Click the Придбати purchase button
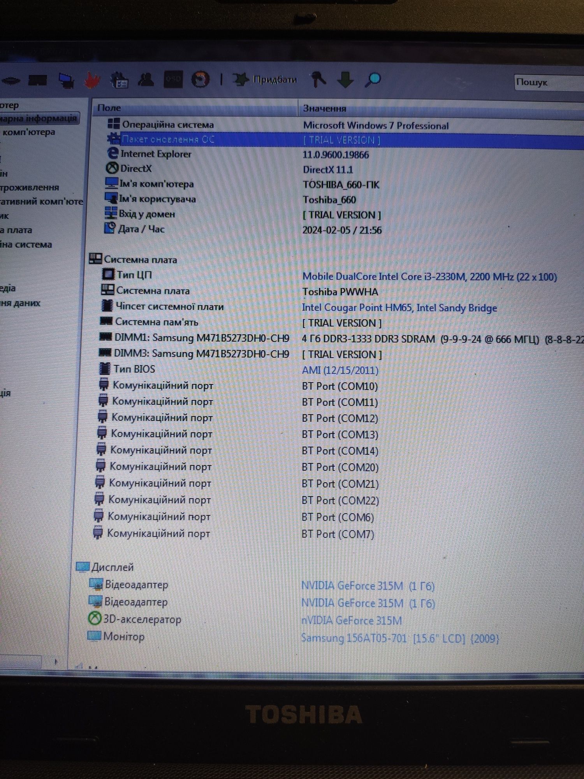 coord(265,79)
